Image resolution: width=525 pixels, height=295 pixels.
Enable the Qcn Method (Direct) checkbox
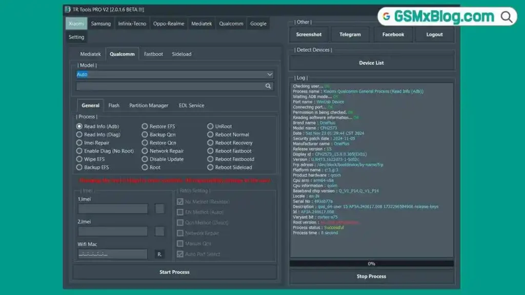click(180, 222)
